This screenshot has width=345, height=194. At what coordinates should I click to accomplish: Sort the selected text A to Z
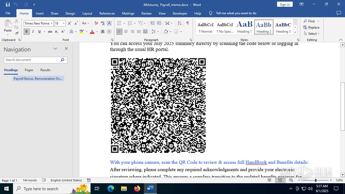(x=180, y=23)
